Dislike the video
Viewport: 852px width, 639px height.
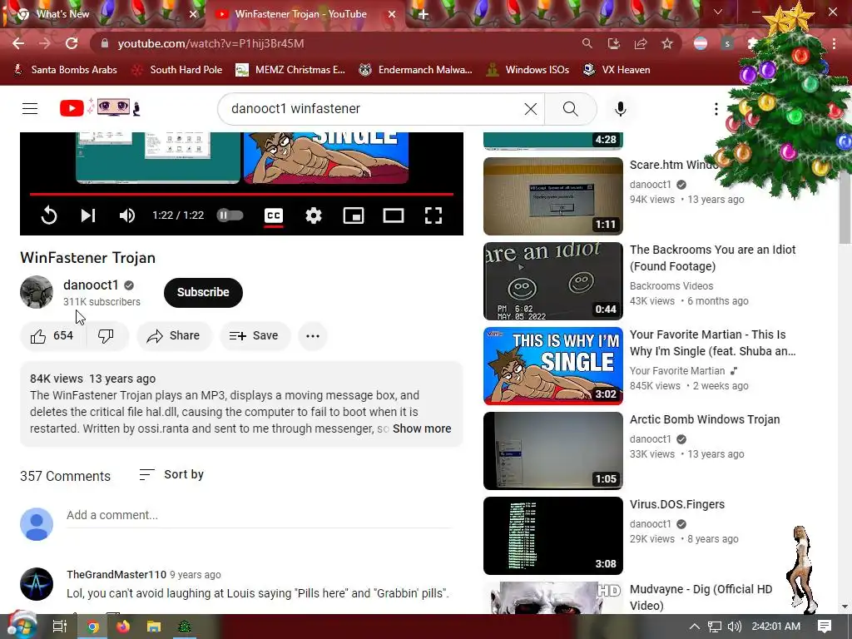click(x=106, y=336)
